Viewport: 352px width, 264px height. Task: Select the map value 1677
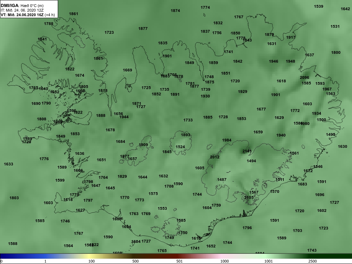(261, 109)
